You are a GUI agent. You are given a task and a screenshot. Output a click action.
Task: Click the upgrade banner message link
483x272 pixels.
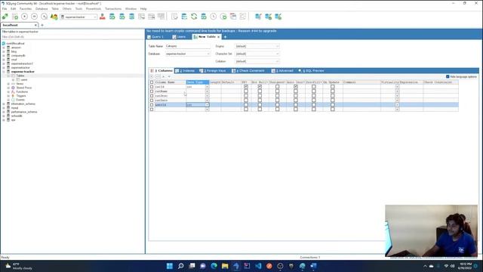pyautogui.click(x=211, y=31)
